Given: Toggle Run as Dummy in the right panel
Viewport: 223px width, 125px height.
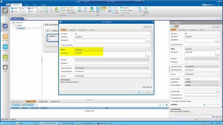Looking at the screenshot, I should 171,44.
